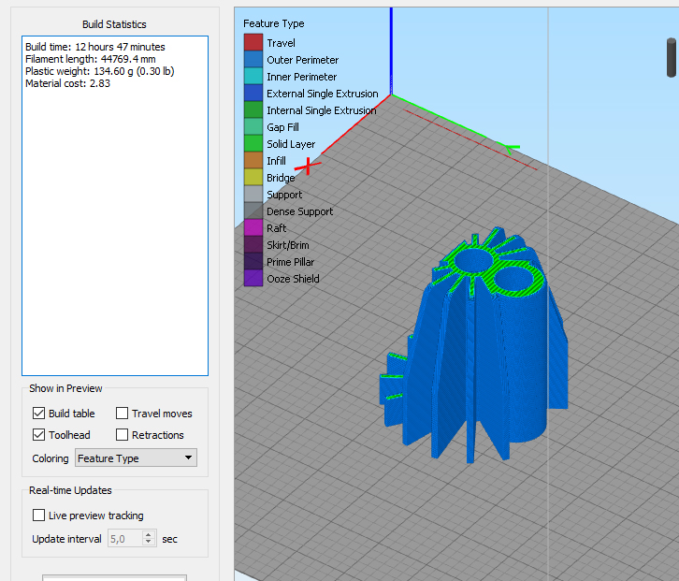Click the Plastic weight 134.60 g line
Image resolution: width=679 pixels, height=581 pixels.
click(x=99, y=71)
